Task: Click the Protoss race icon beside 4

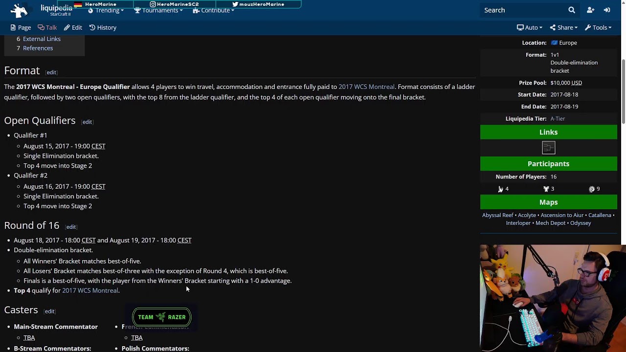Action: tap(500, 189)
